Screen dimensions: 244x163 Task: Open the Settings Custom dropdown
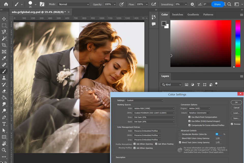(x=145, y=100)
